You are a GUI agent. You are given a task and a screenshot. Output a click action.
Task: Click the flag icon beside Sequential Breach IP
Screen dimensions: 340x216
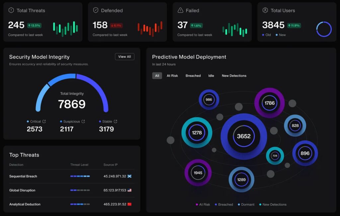(x=129, y=176)
